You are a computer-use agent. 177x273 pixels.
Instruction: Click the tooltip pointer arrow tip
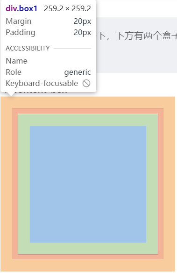click(12, 95)
